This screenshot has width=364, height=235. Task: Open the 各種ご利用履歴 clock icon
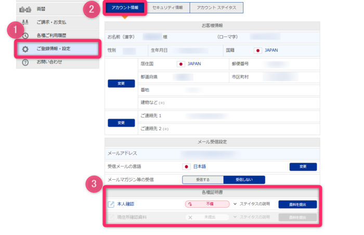coord(25,35)
